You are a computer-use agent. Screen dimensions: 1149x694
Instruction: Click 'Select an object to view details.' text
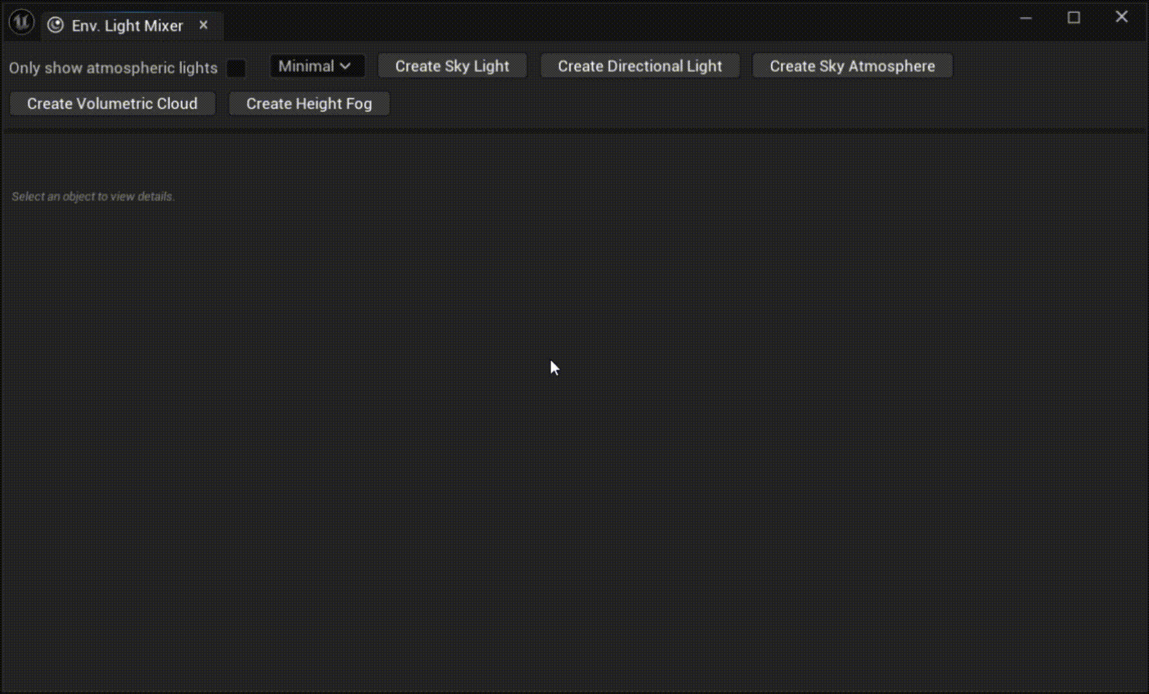coord(93,197)
